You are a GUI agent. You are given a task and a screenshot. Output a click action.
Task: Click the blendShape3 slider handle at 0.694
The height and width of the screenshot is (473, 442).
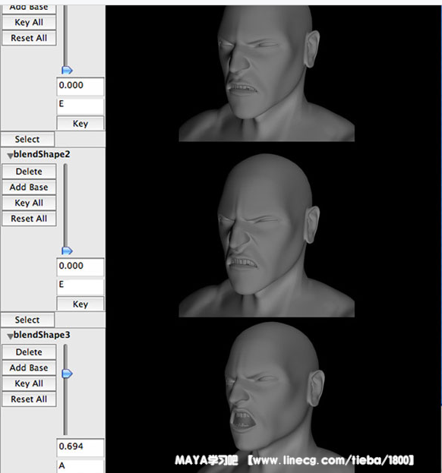(67, 374)
